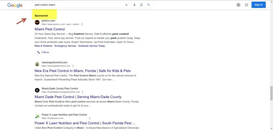Clear the search box with X icon
Screen dimensions: 273x130
tap(126, 5)
